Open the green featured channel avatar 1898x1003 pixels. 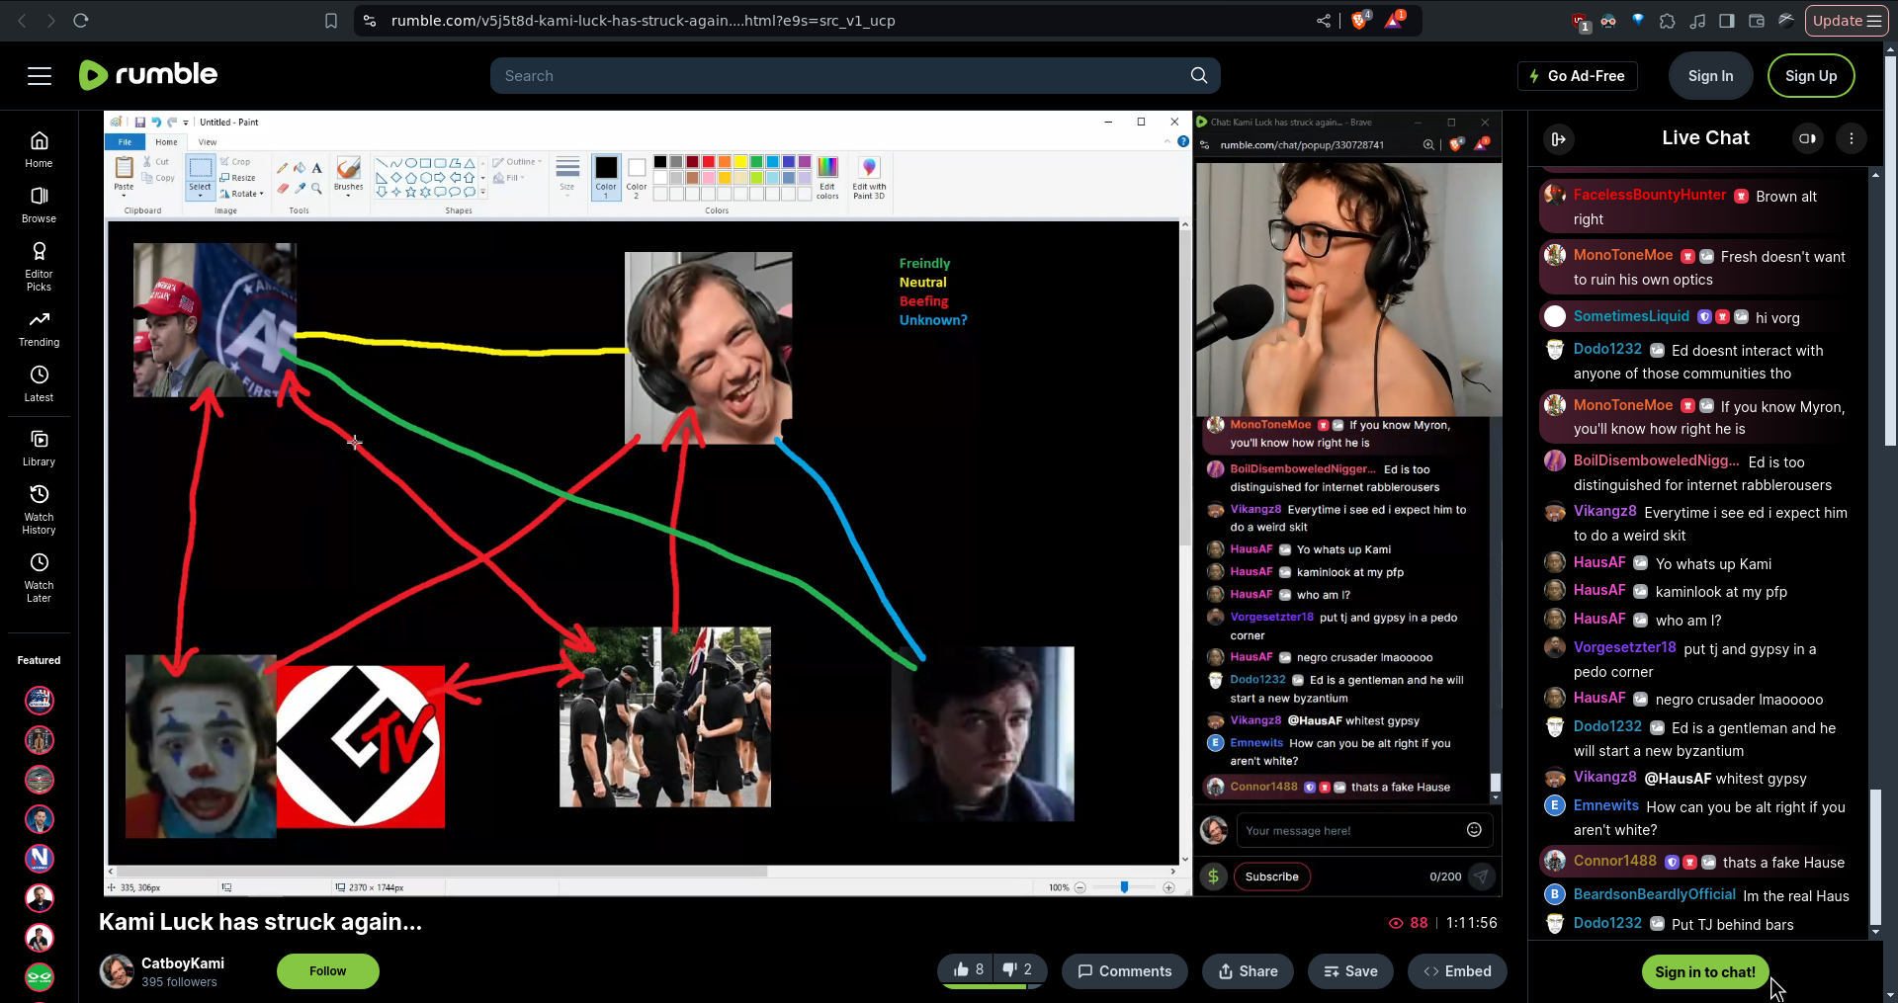[40, 977]
